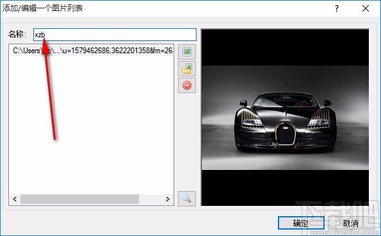This screenshot has height=236, width=381.
Task: Click the add single image icon button
Action: coord(187,52)
